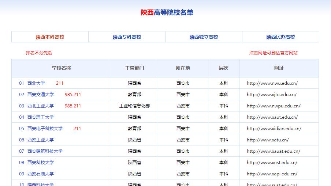Click 本科 in the 西安工业大学 row

pyautogui.click(x=224, y=140)
